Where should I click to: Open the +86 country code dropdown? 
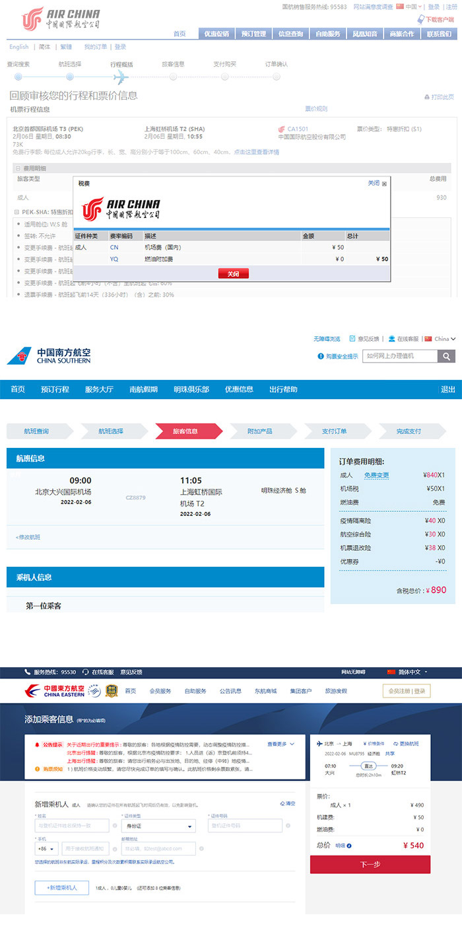[x=46, y=848]
